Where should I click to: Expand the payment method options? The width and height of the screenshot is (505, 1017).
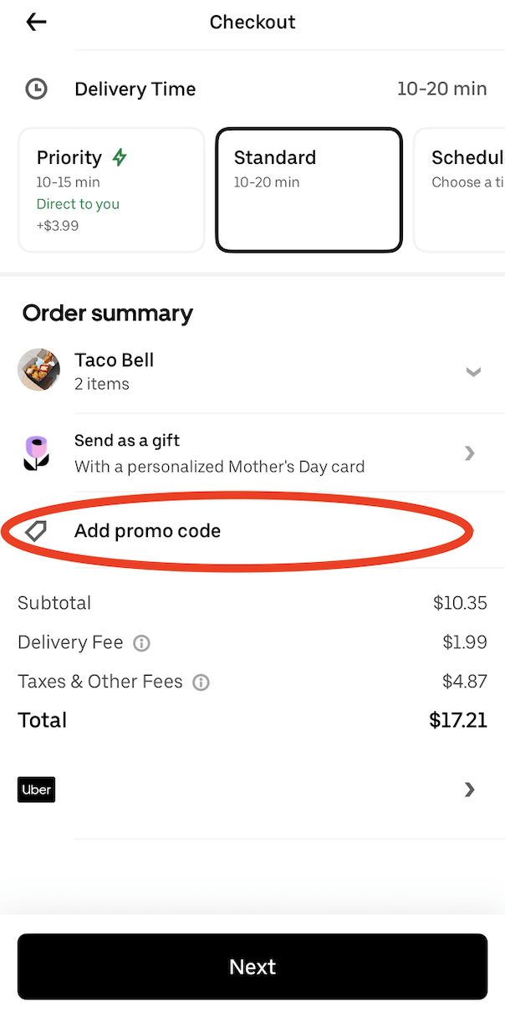click(469, 790)
